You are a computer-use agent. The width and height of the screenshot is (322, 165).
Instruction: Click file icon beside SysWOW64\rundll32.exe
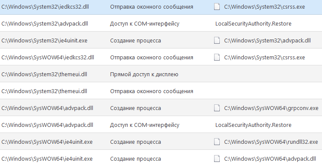click(x=217, y=142)
